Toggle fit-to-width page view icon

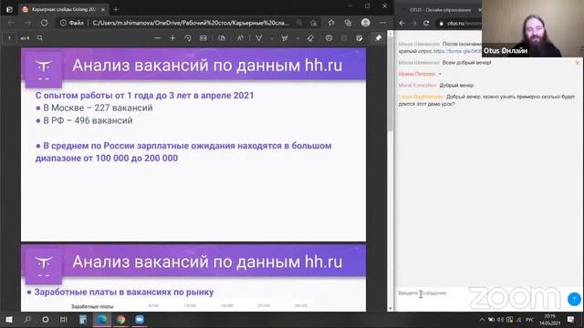click(x=203, y=38)
